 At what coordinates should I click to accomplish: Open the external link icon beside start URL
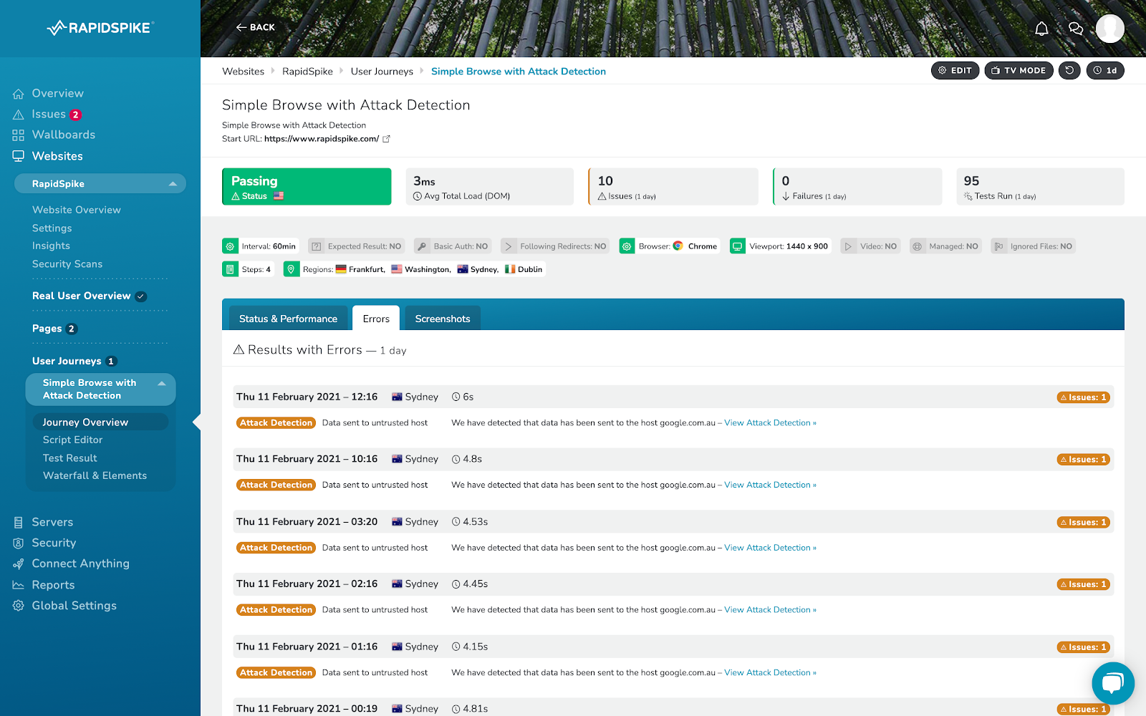[x=386, y=139]
